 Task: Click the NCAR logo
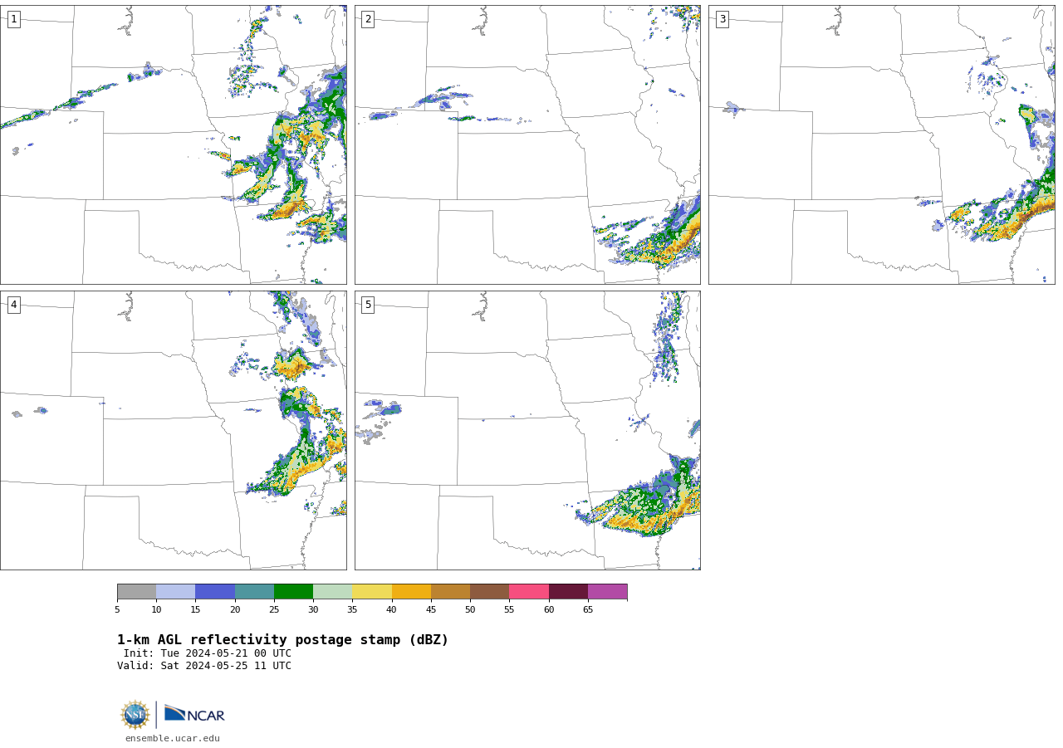click(x=194, y=714)
